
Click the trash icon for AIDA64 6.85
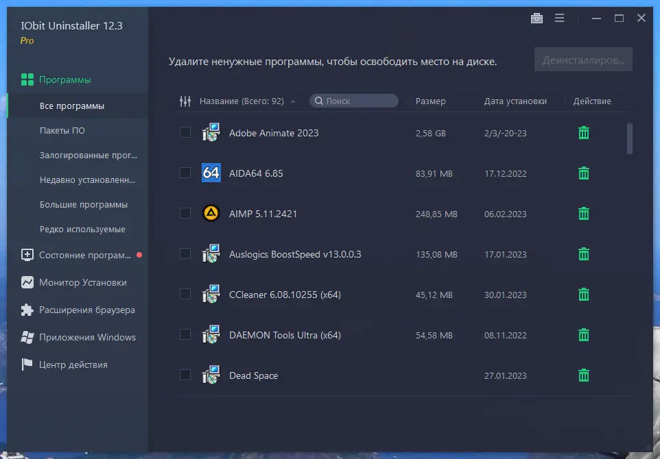tap(583, 173)
